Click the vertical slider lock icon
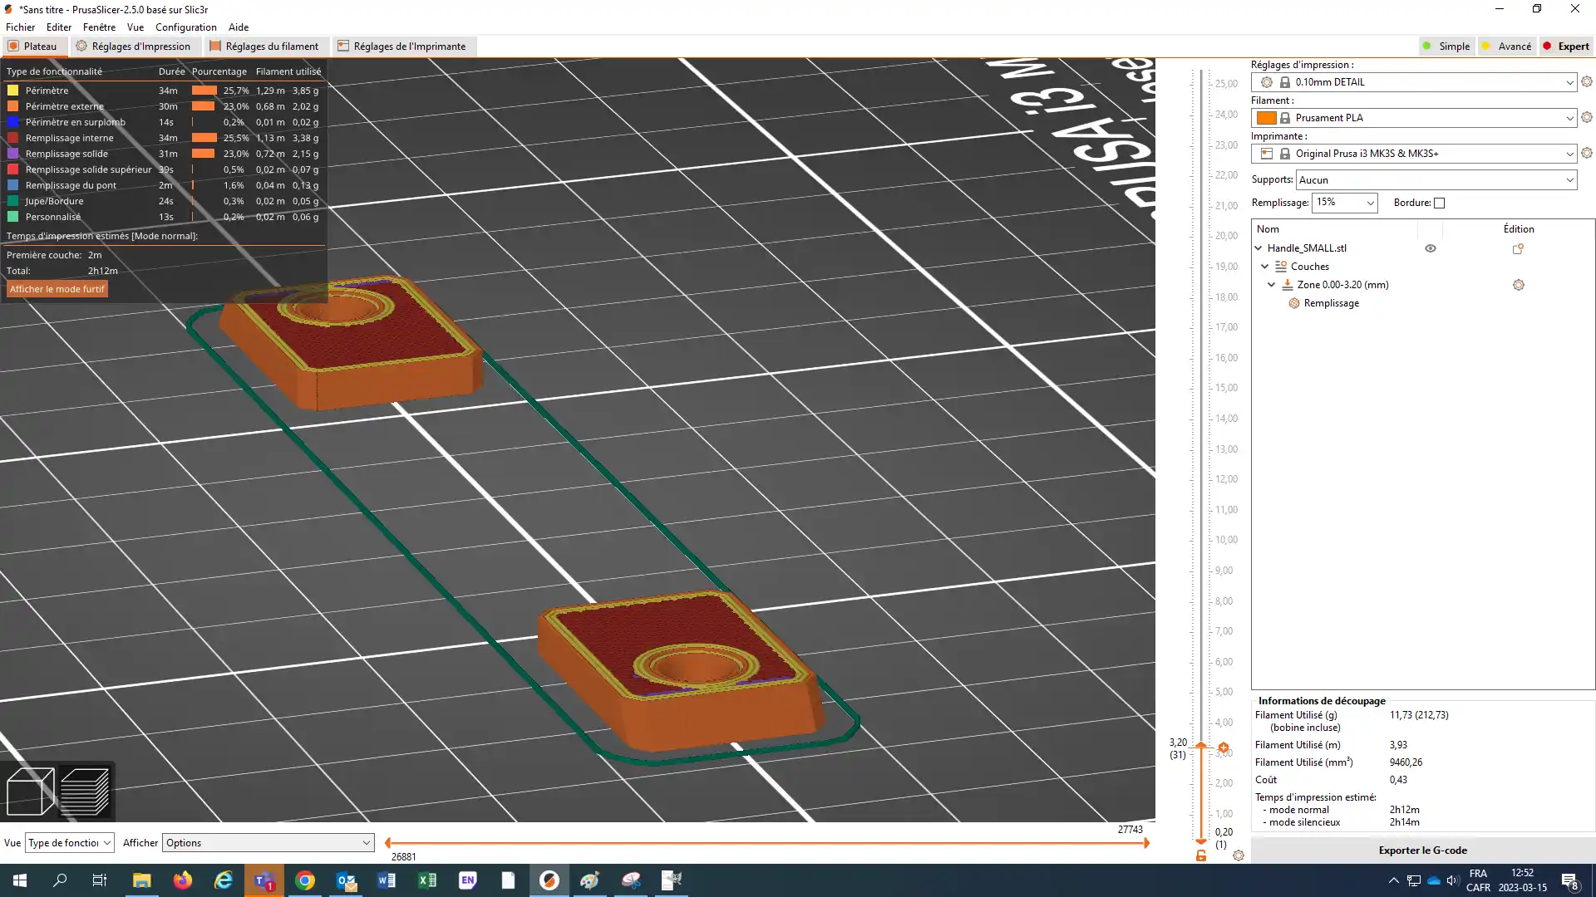1596x897 pixels. click(1201, 855)
